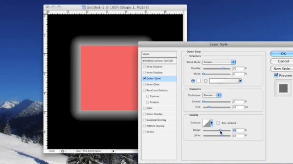Viewport: 293px width, 164px height.
Task: Click the horizontal ruler of document window
Action: tap(115, 12)
